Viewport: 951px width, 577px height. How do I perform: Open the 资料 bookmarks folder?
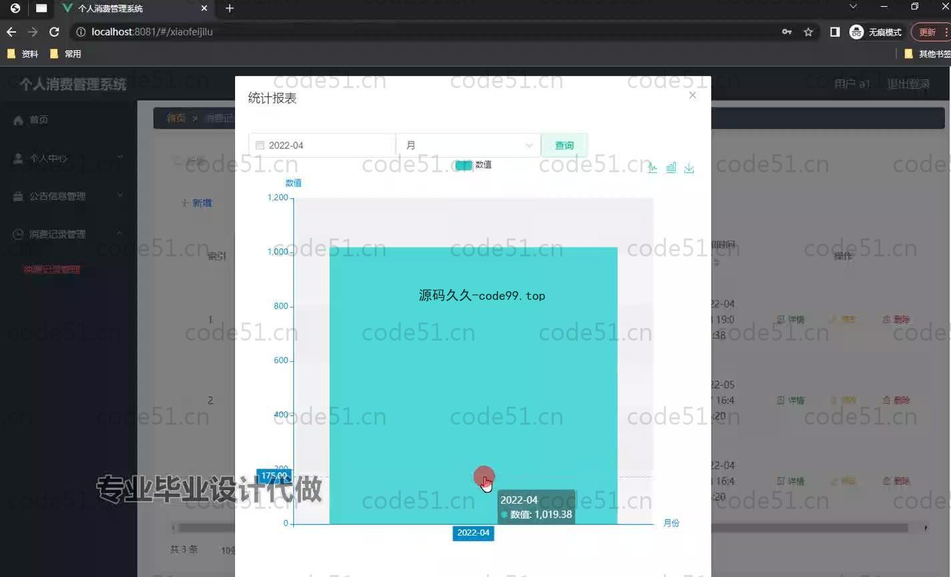click(x=23, y=53)
